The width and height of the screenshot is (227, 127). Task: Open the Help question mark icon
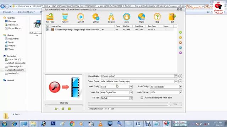[x=157, y=18]
